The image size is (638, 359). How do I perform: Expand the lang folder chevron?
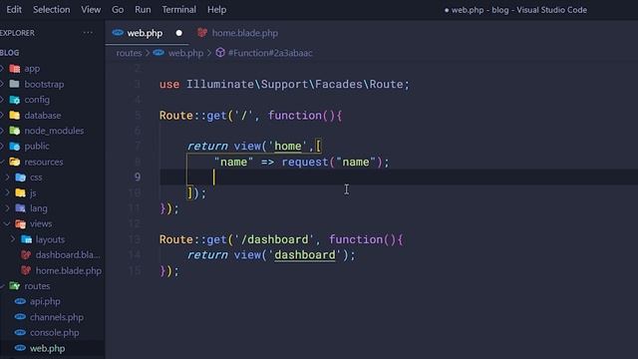pyautogui.click(x=7, y=208)
